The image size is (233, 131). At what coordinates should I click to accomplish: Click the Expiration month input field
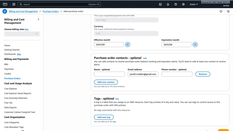point(176,45)
